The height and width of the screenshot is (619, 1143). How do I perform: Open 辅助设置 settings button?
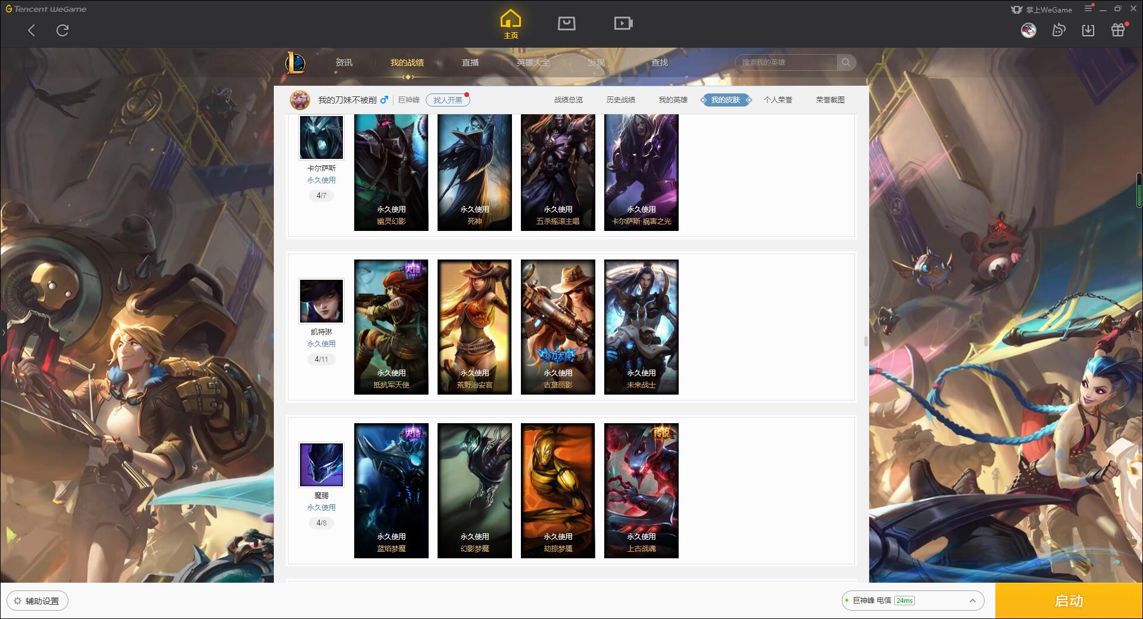[x=38, y=601]
